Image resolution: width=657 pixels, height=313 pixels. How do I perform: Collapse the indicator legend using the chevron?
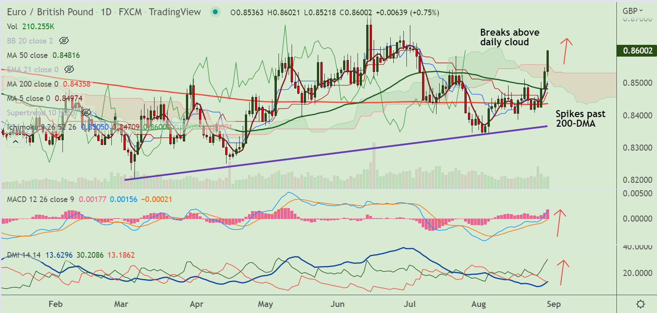click(x=15, y=141)
